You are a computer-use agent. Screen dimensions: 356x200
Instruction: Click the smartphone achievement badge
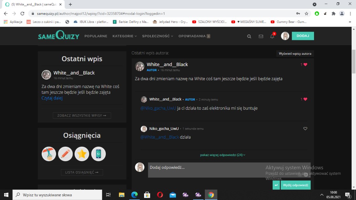click(98, 154)
